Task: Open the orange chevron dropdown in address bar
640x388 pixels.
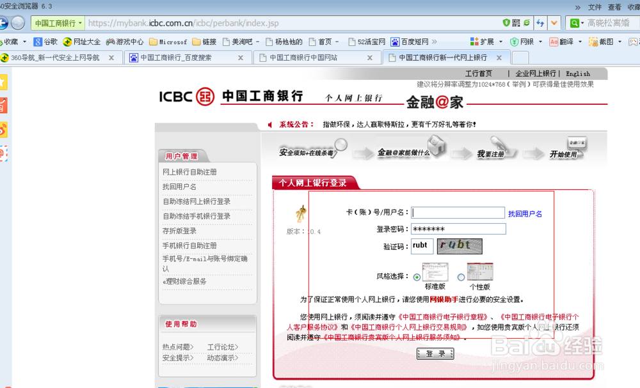Action: [554, 22]
